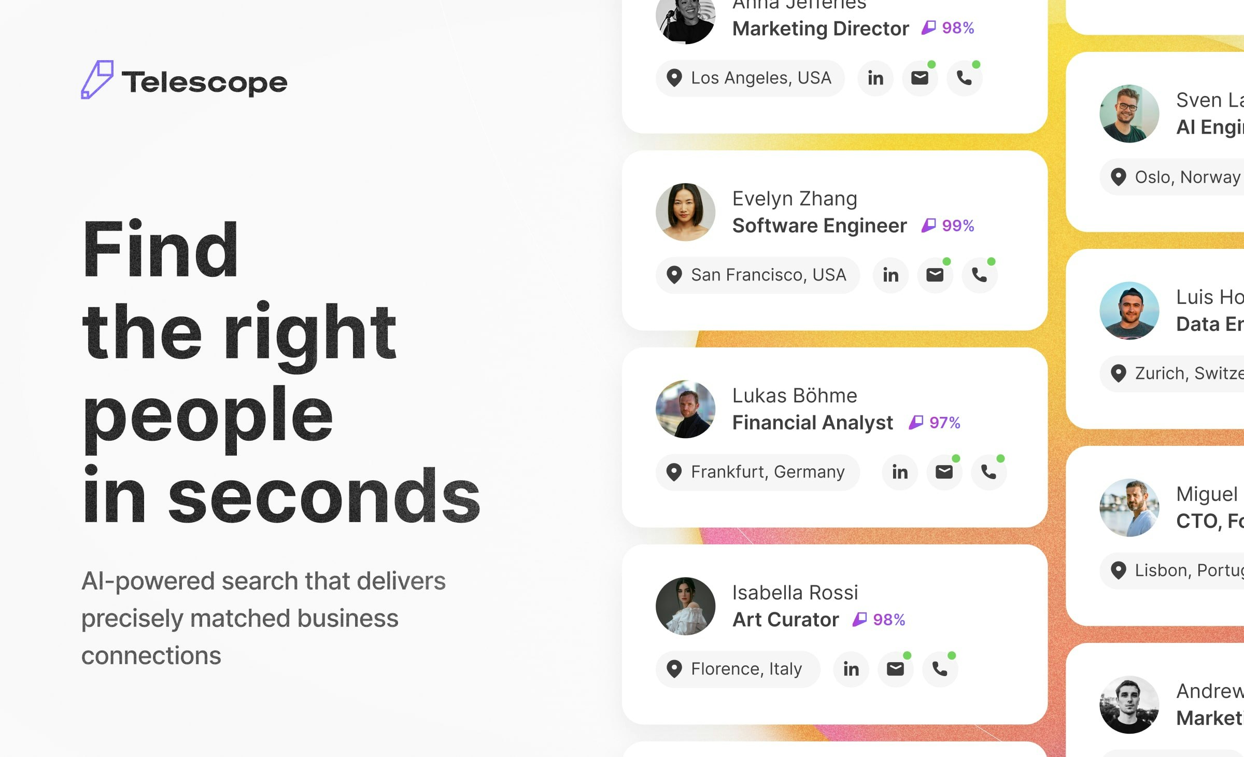Image resolution: width=1244 pixels, height=757 pixels.
Task: Email Evelyn Zhang via envelope icon
Action: [x=935, y=275]
